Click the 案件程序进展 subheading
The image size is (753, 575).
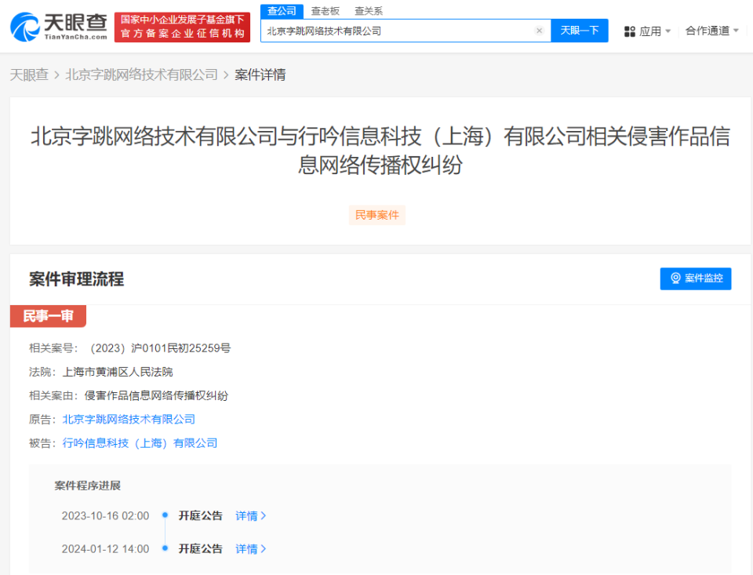tap(87, 486)
